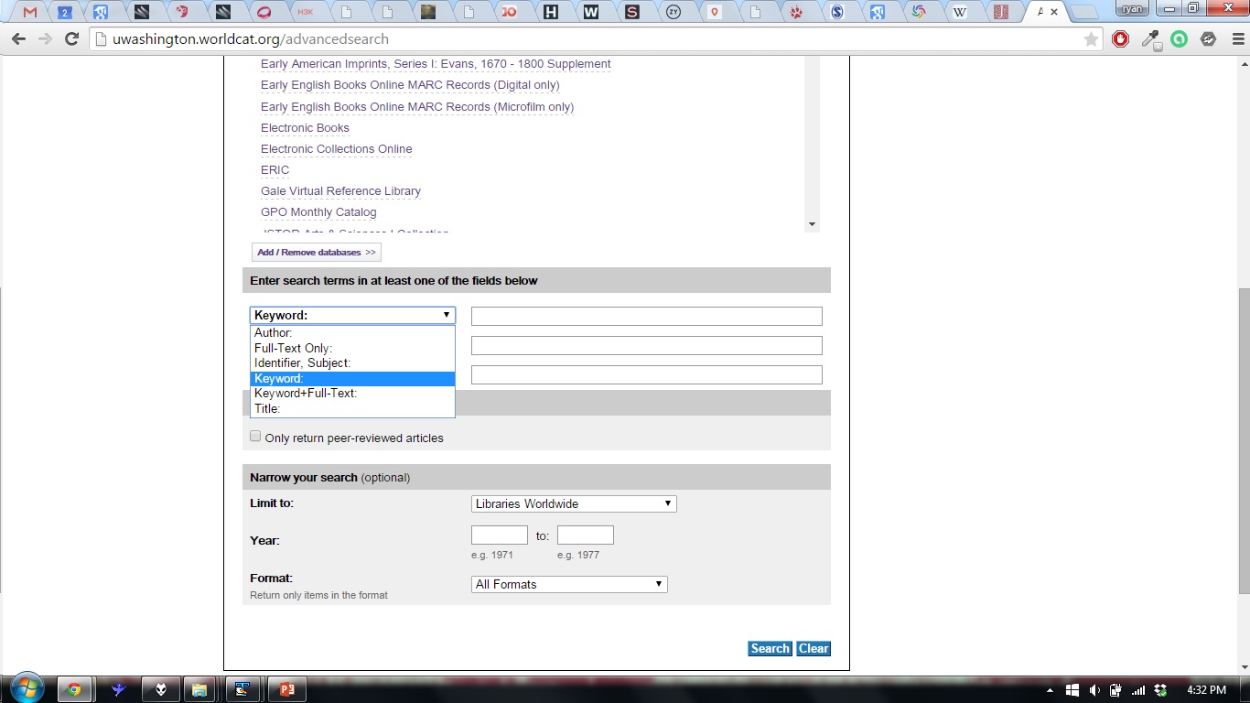Switch to the black H favicon tab
This screenshot has height=703, width=1250.
[550, 13]
